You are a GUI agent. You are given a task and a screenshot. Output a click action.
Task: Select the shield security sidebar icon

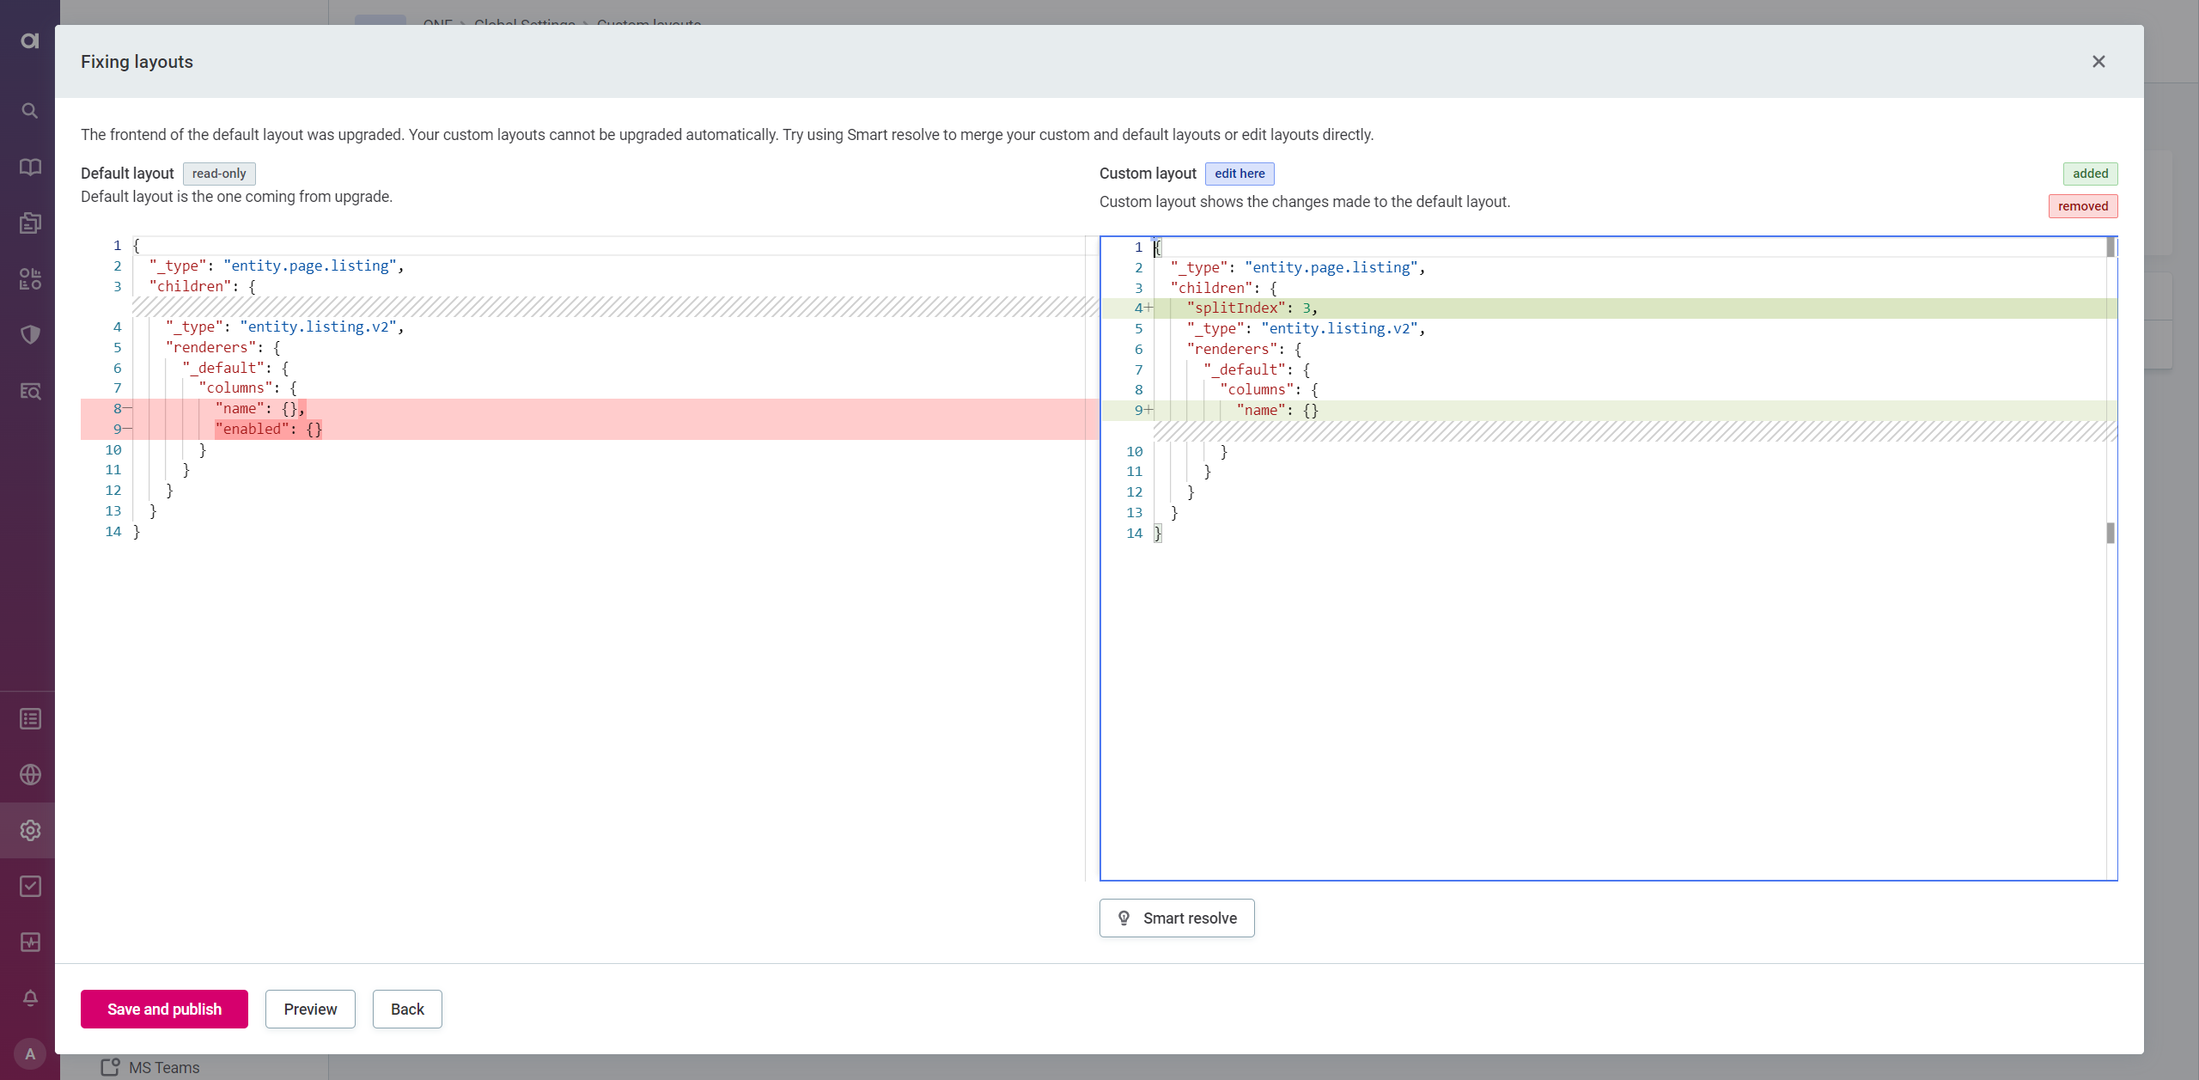coord(29,334)
